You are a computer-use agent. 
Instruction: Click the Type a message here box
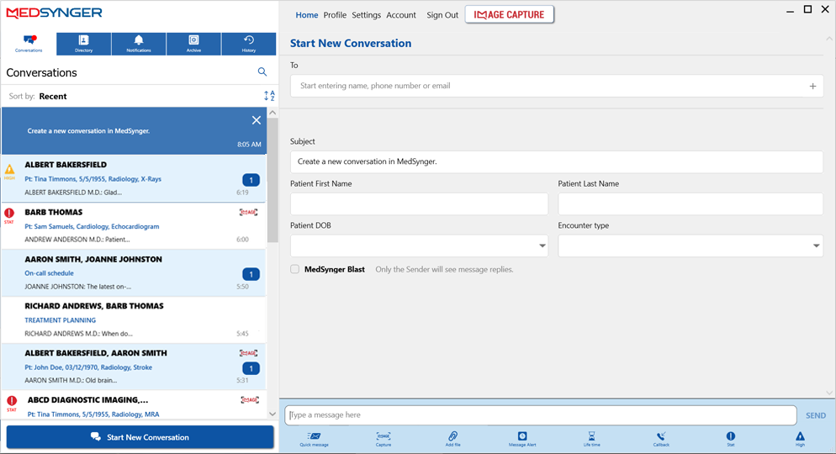(541, 415)
